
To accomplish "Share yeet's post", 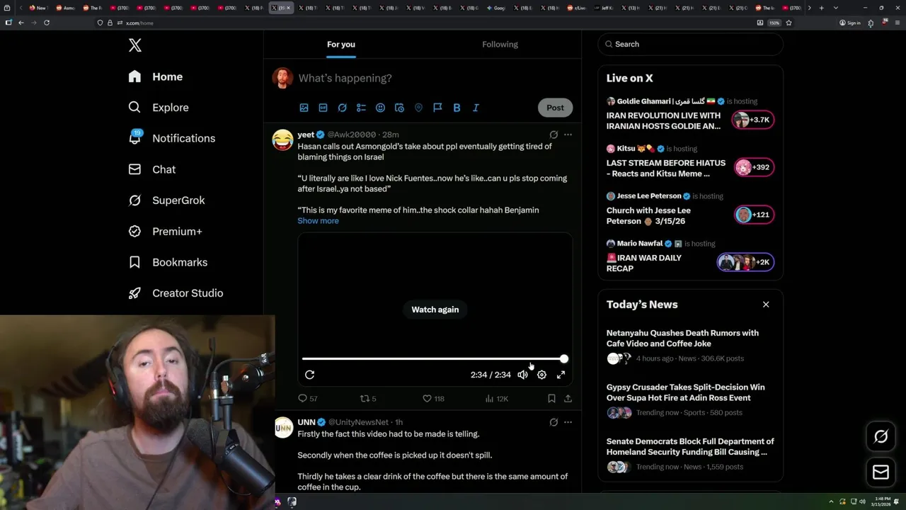I will coord(568,399).
